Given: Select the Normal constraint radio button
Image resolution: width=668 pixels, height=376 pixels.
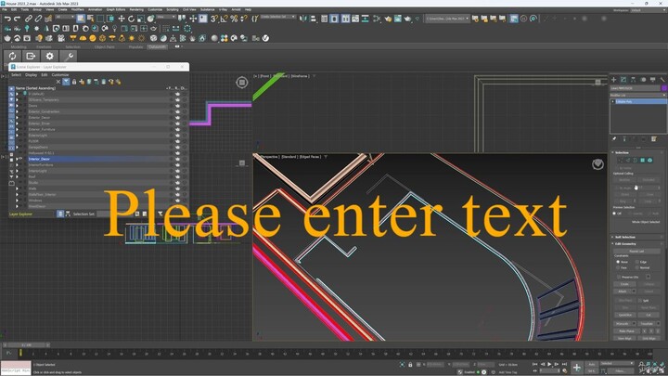Looking at the screenshot, I should point(637,267).
